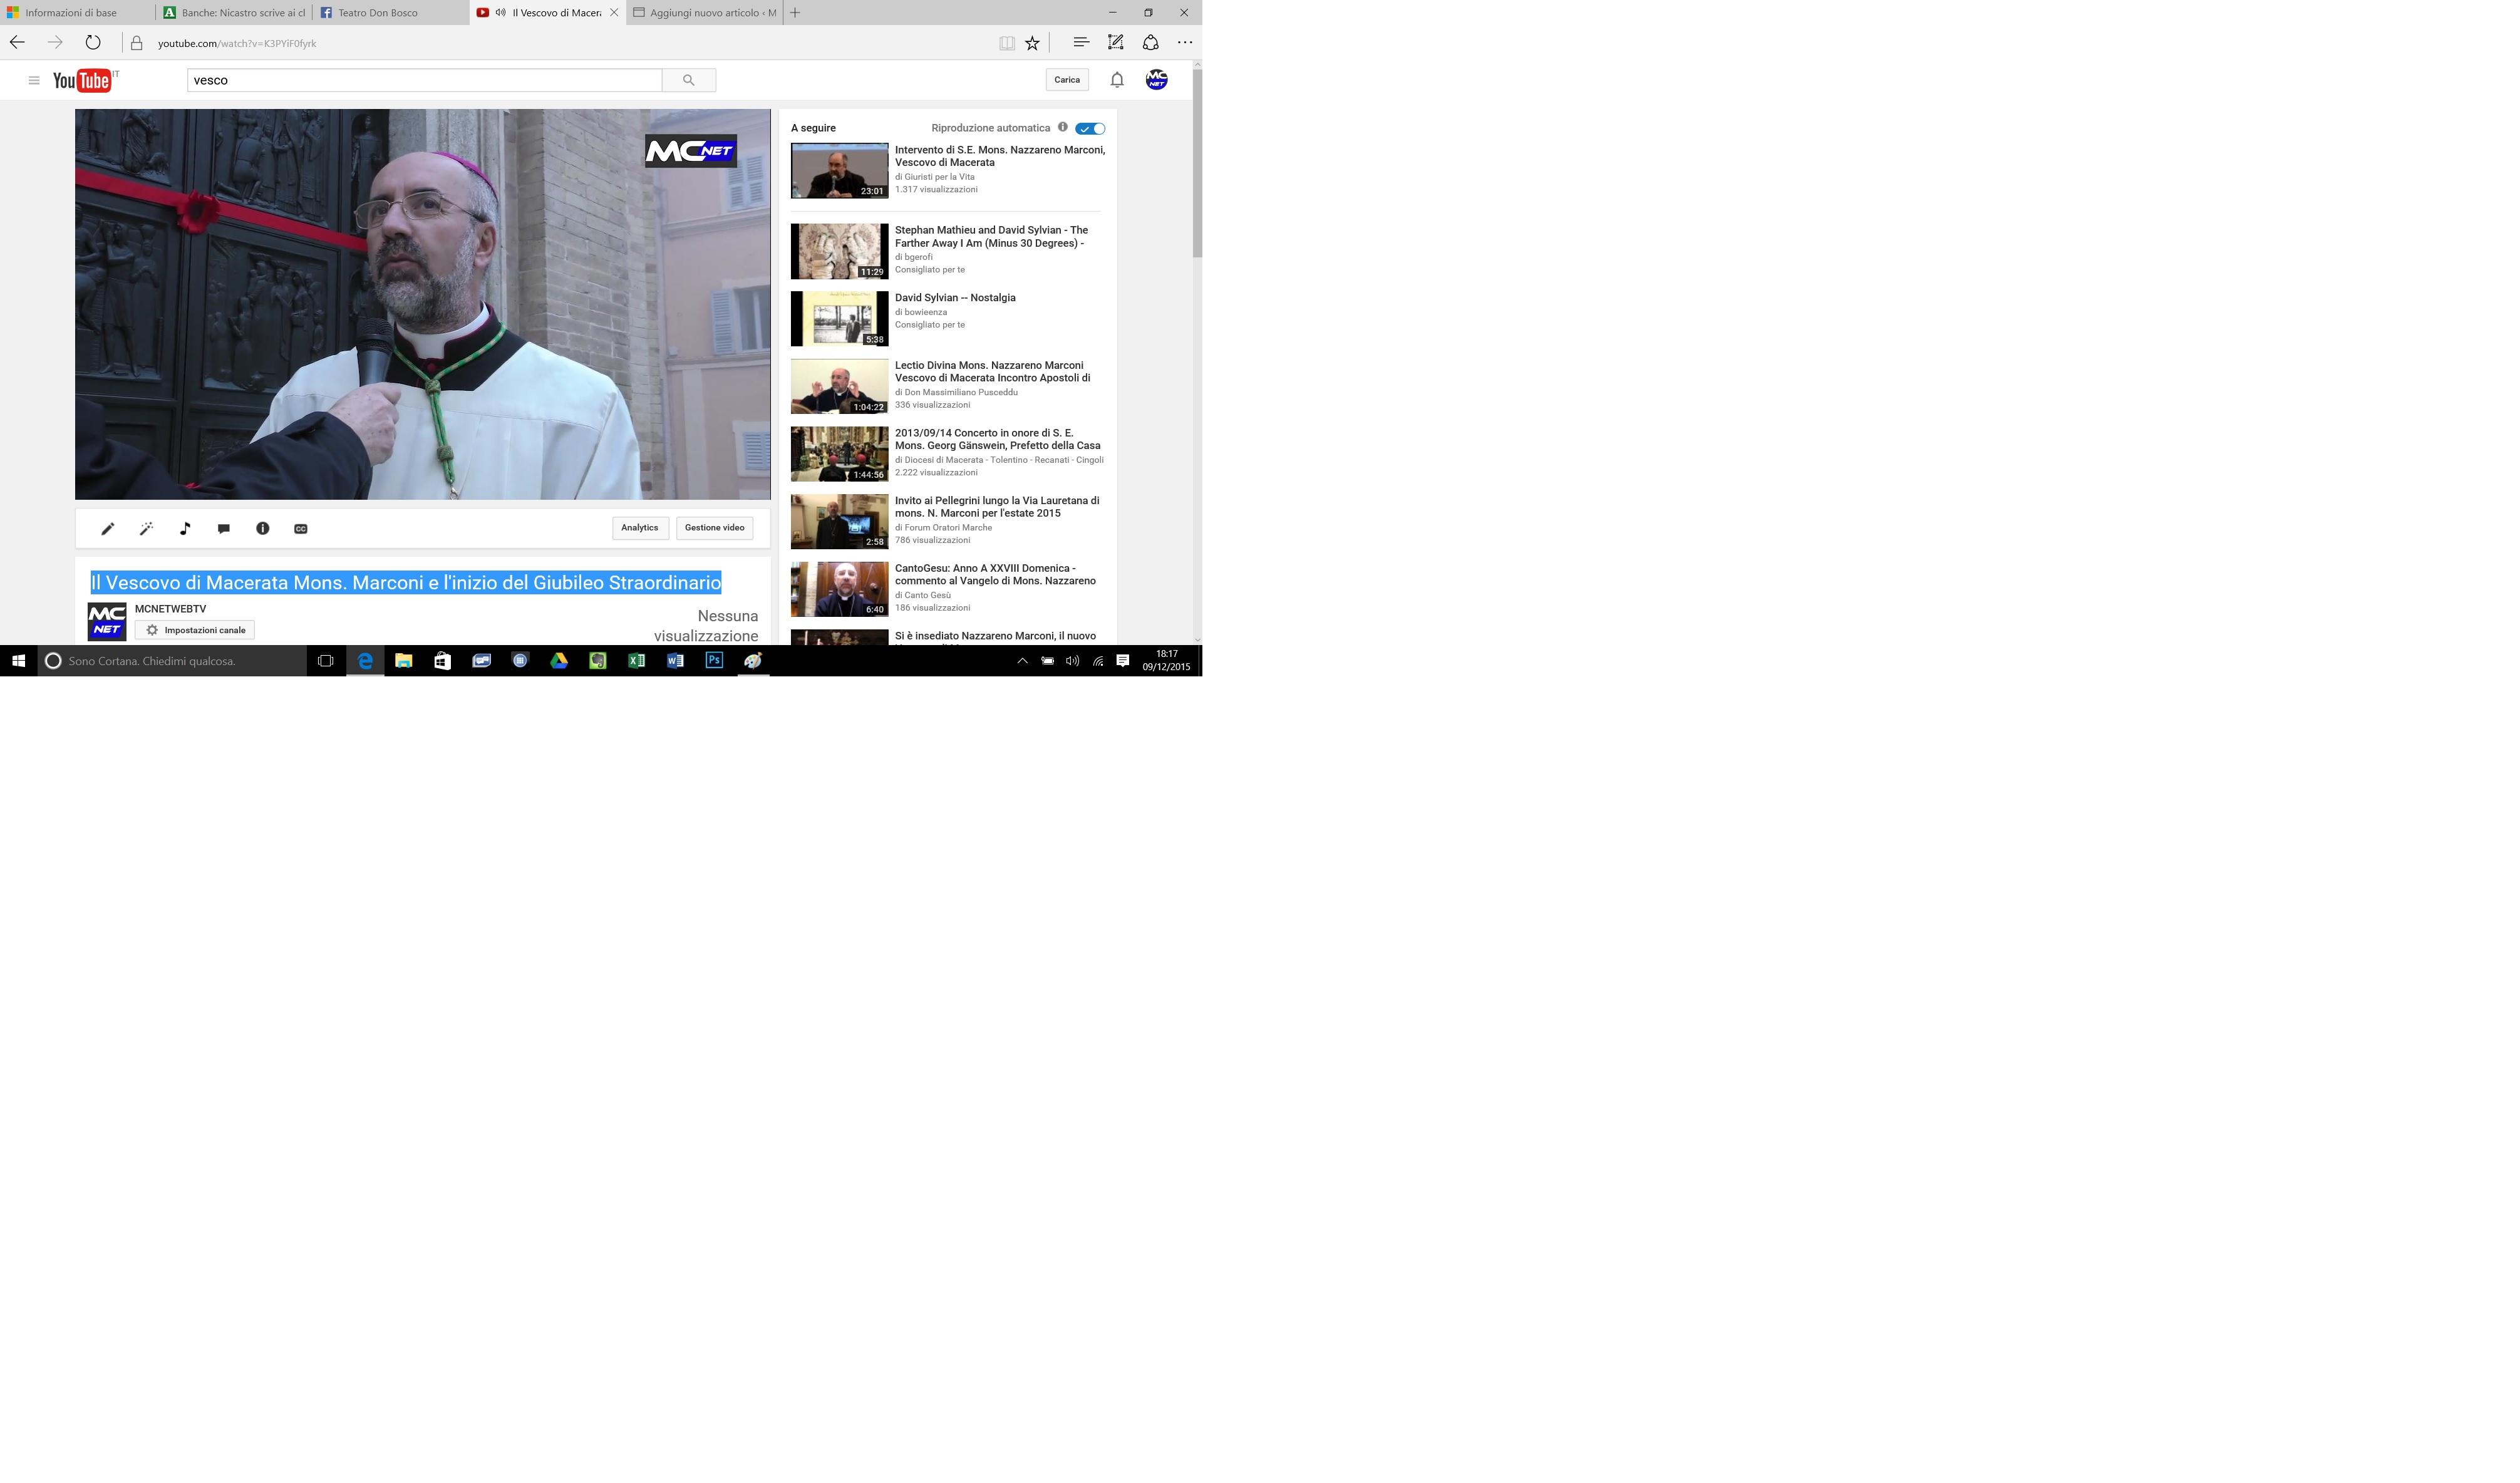Launch Photoshop from the taskbar
This screenshot has height=1483, width=2520.
coord(714,661)
